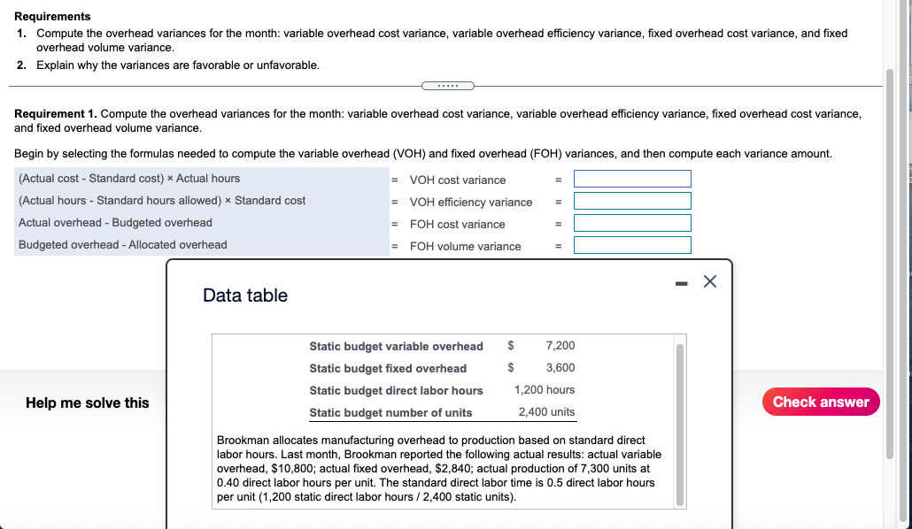The image size is (912, 529).
Task: Click requirement 2 'Explain why the variances' text
Action: tap(178, 65)
